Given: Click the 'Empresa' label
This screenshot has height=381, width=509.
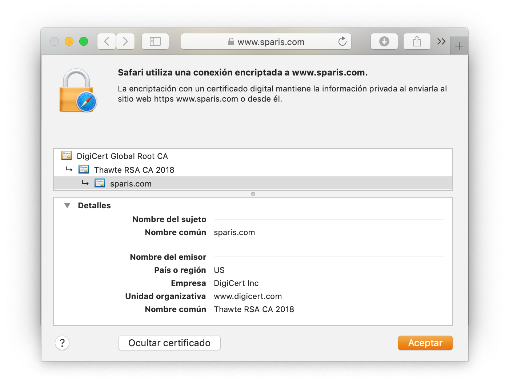Looking at the screenshot, I should coord(188,283).
